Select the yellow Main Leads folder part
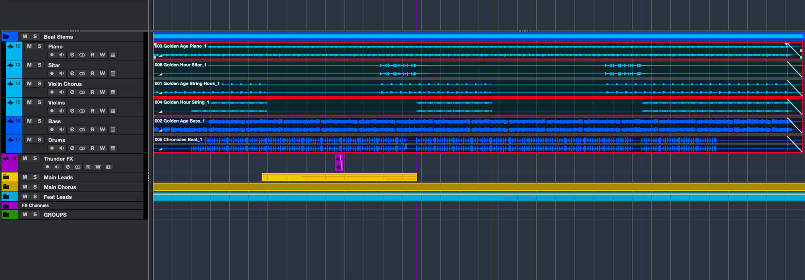805x280 pixels. [x=339, y=177]
